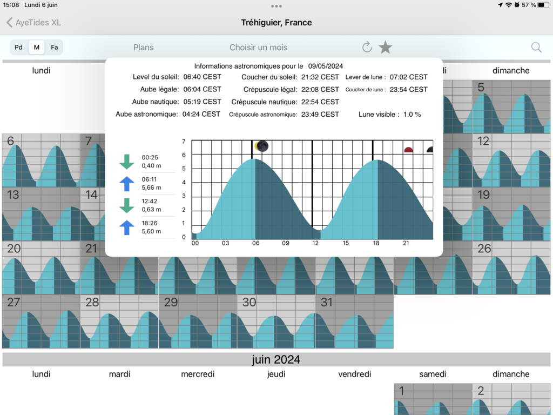Image resolution: width=553 pixels, height=415 pixels.
Task: Open June tide chart for day 1
Action: [x=433, y=399]
